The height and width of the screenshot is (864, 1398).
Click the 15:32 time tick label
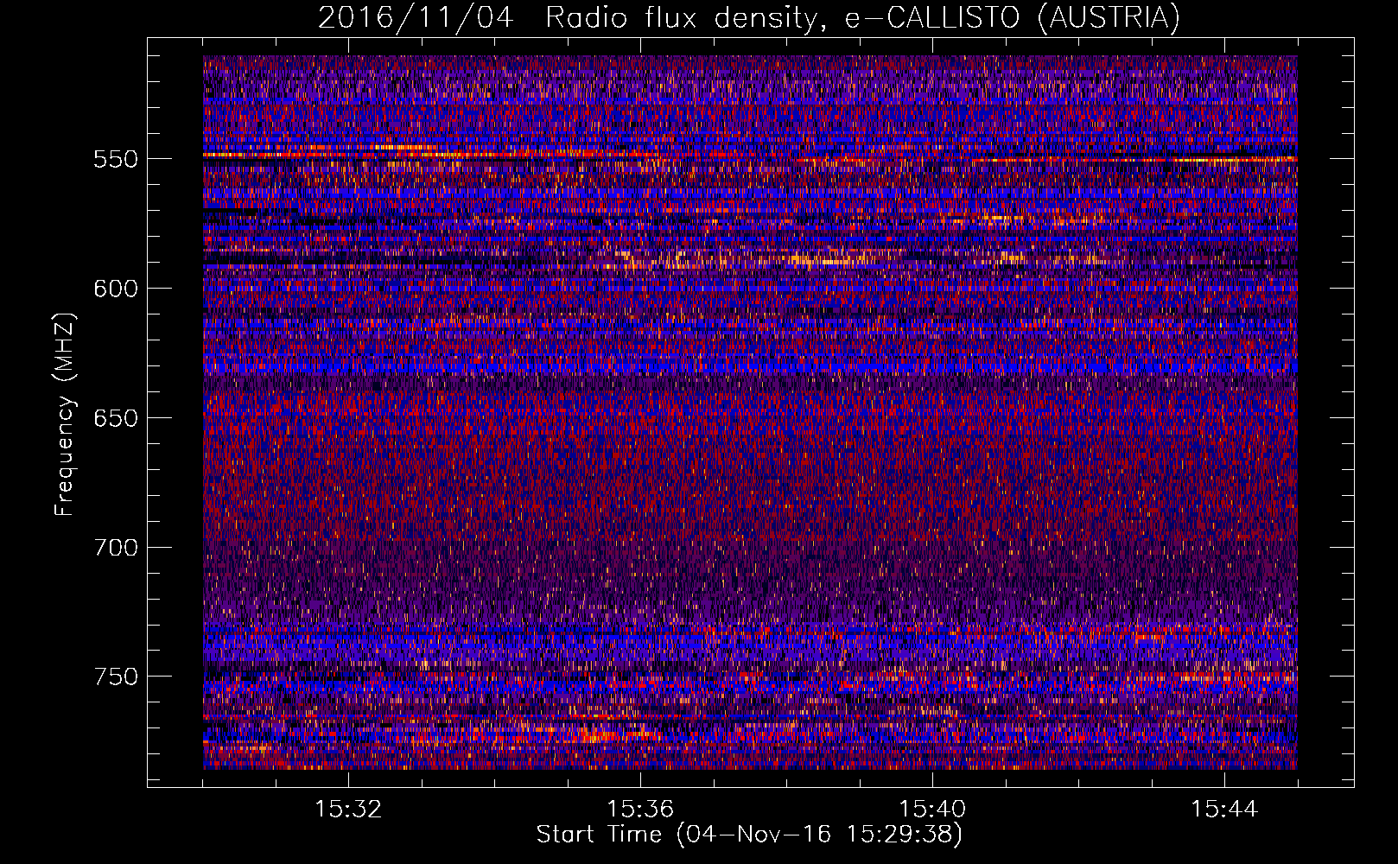tap(348, 810)
